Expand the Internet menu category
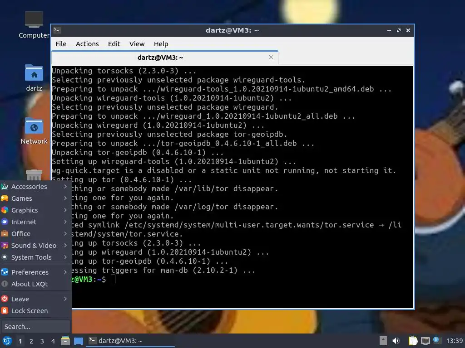The height and width of the screenshot is (348, 465). click(35, 222)
